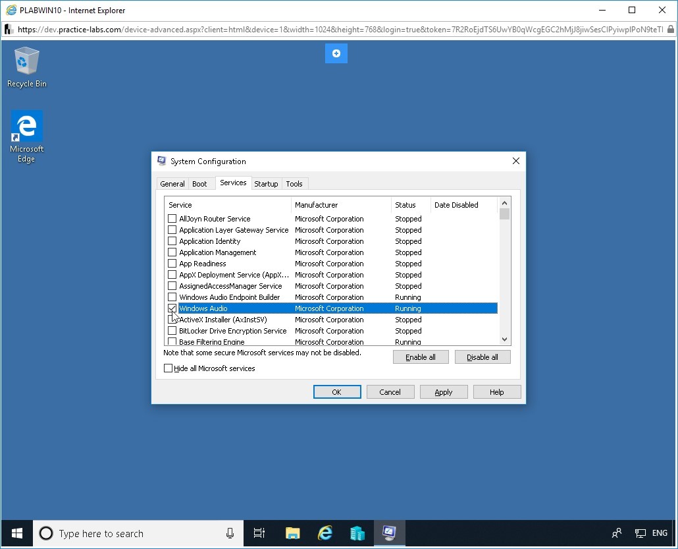Tick Windows Audio Endpoint Builder checkbox
Viewport: 678px width, 549px height.
click(x=172, y=297)
